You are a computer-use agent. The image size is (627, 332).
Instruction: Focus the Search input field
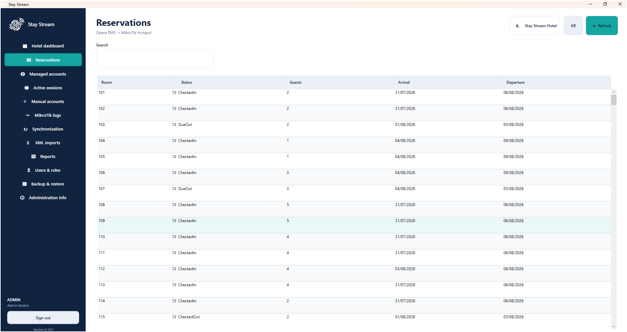click(155, 59)
